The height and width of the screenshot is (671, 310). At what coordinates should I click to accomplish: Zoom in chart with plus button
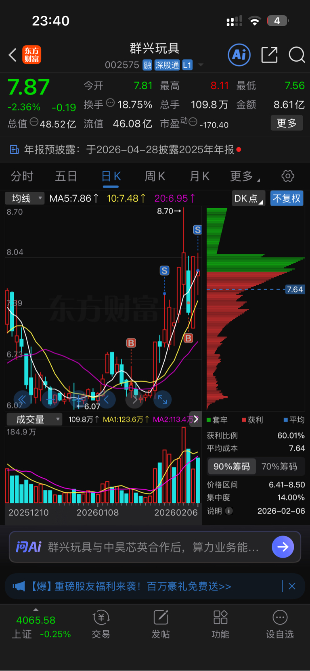tap(78, 399)
